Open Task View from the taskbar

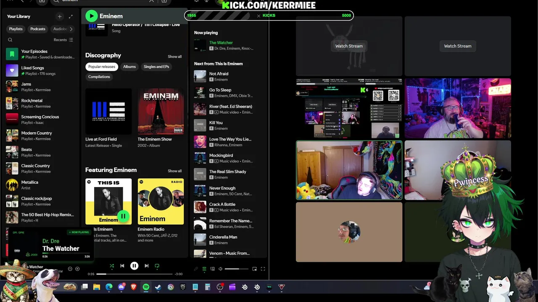84,287
